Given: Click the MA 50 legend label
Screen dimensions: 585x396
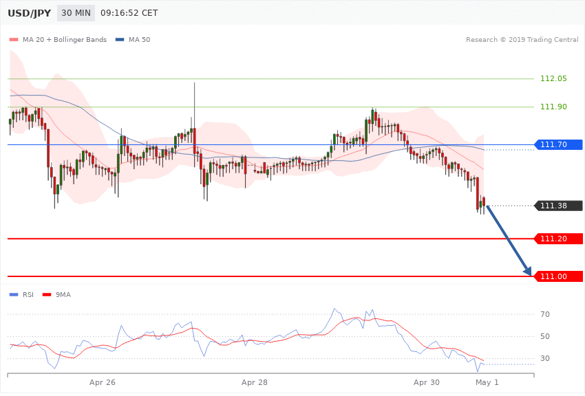Looking at the screenshot, I should [x=140, y=39].
